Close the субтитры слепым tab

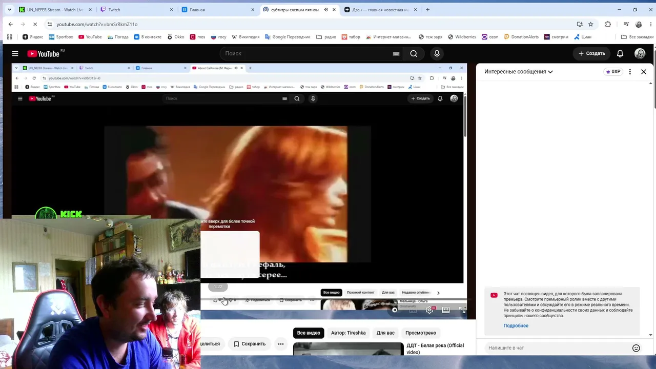[x=334, y=10]
